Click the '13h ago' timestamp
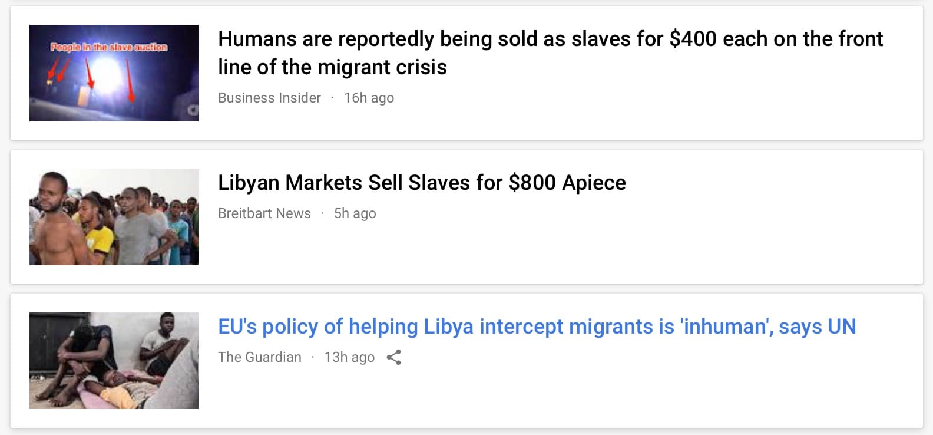The height and width of the screenshot is (435, 933). (x=349, y=357)
